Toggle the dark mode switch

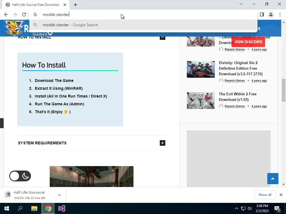pyautogui.click(x=20, y=176)
